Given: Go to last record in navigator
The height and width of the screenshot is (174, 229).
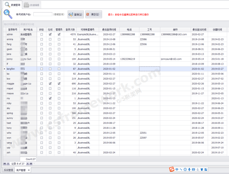Looking at the screenshot, I should pos(31,164).
